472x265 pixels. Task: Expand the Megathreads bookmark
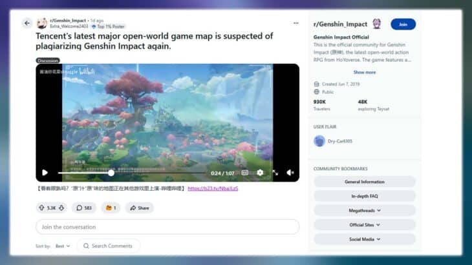(365, 210)
